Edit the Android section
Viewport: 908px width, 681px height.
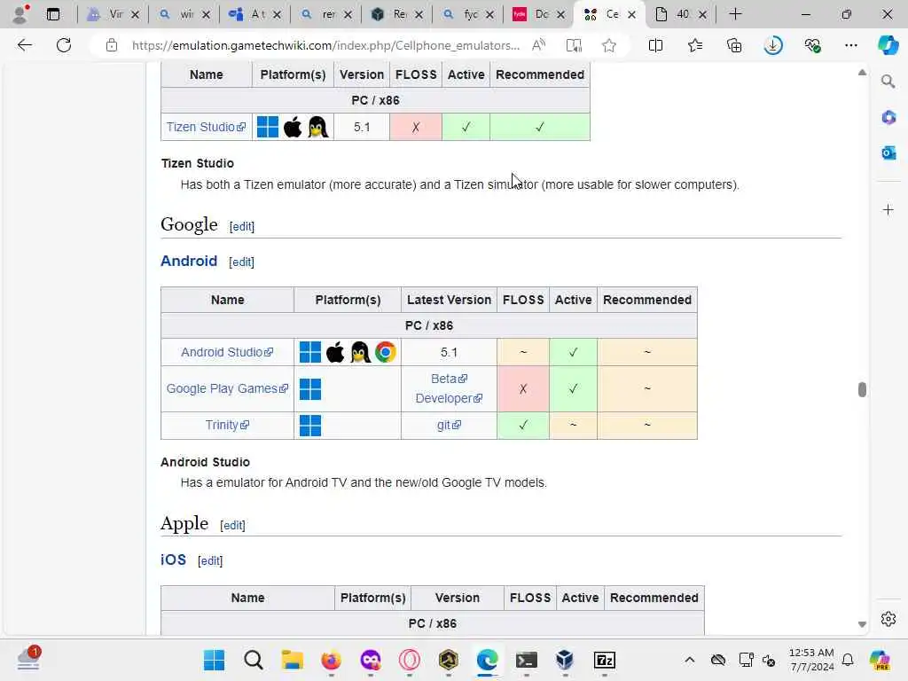pos(241,262)
